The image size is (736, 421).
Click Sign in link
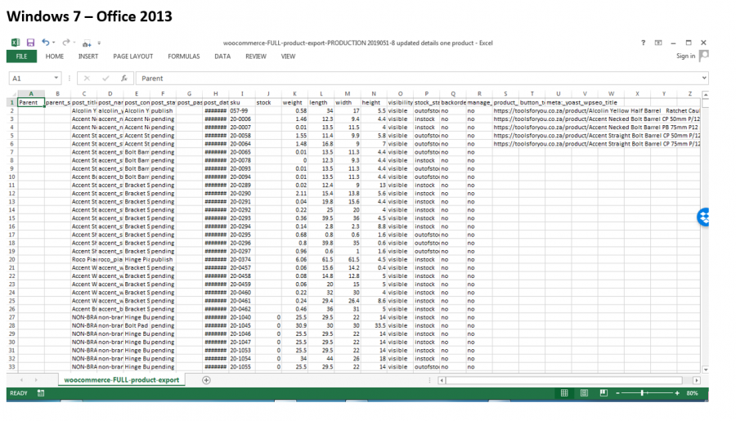coord(685,56)
